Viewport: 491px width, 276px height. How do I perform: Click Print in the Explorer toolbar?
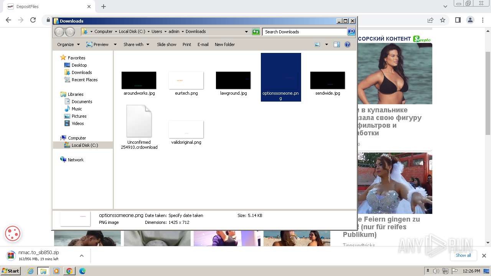(x=187, y=44)
